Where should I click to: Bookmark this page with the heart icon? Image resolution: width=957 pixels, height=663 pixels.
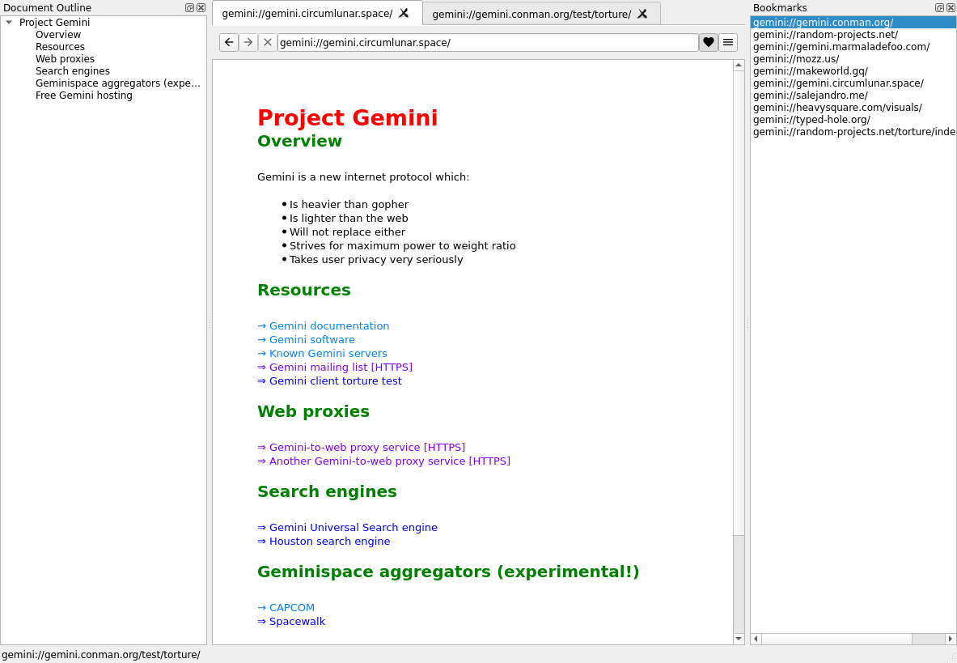(x=708, y=42)
